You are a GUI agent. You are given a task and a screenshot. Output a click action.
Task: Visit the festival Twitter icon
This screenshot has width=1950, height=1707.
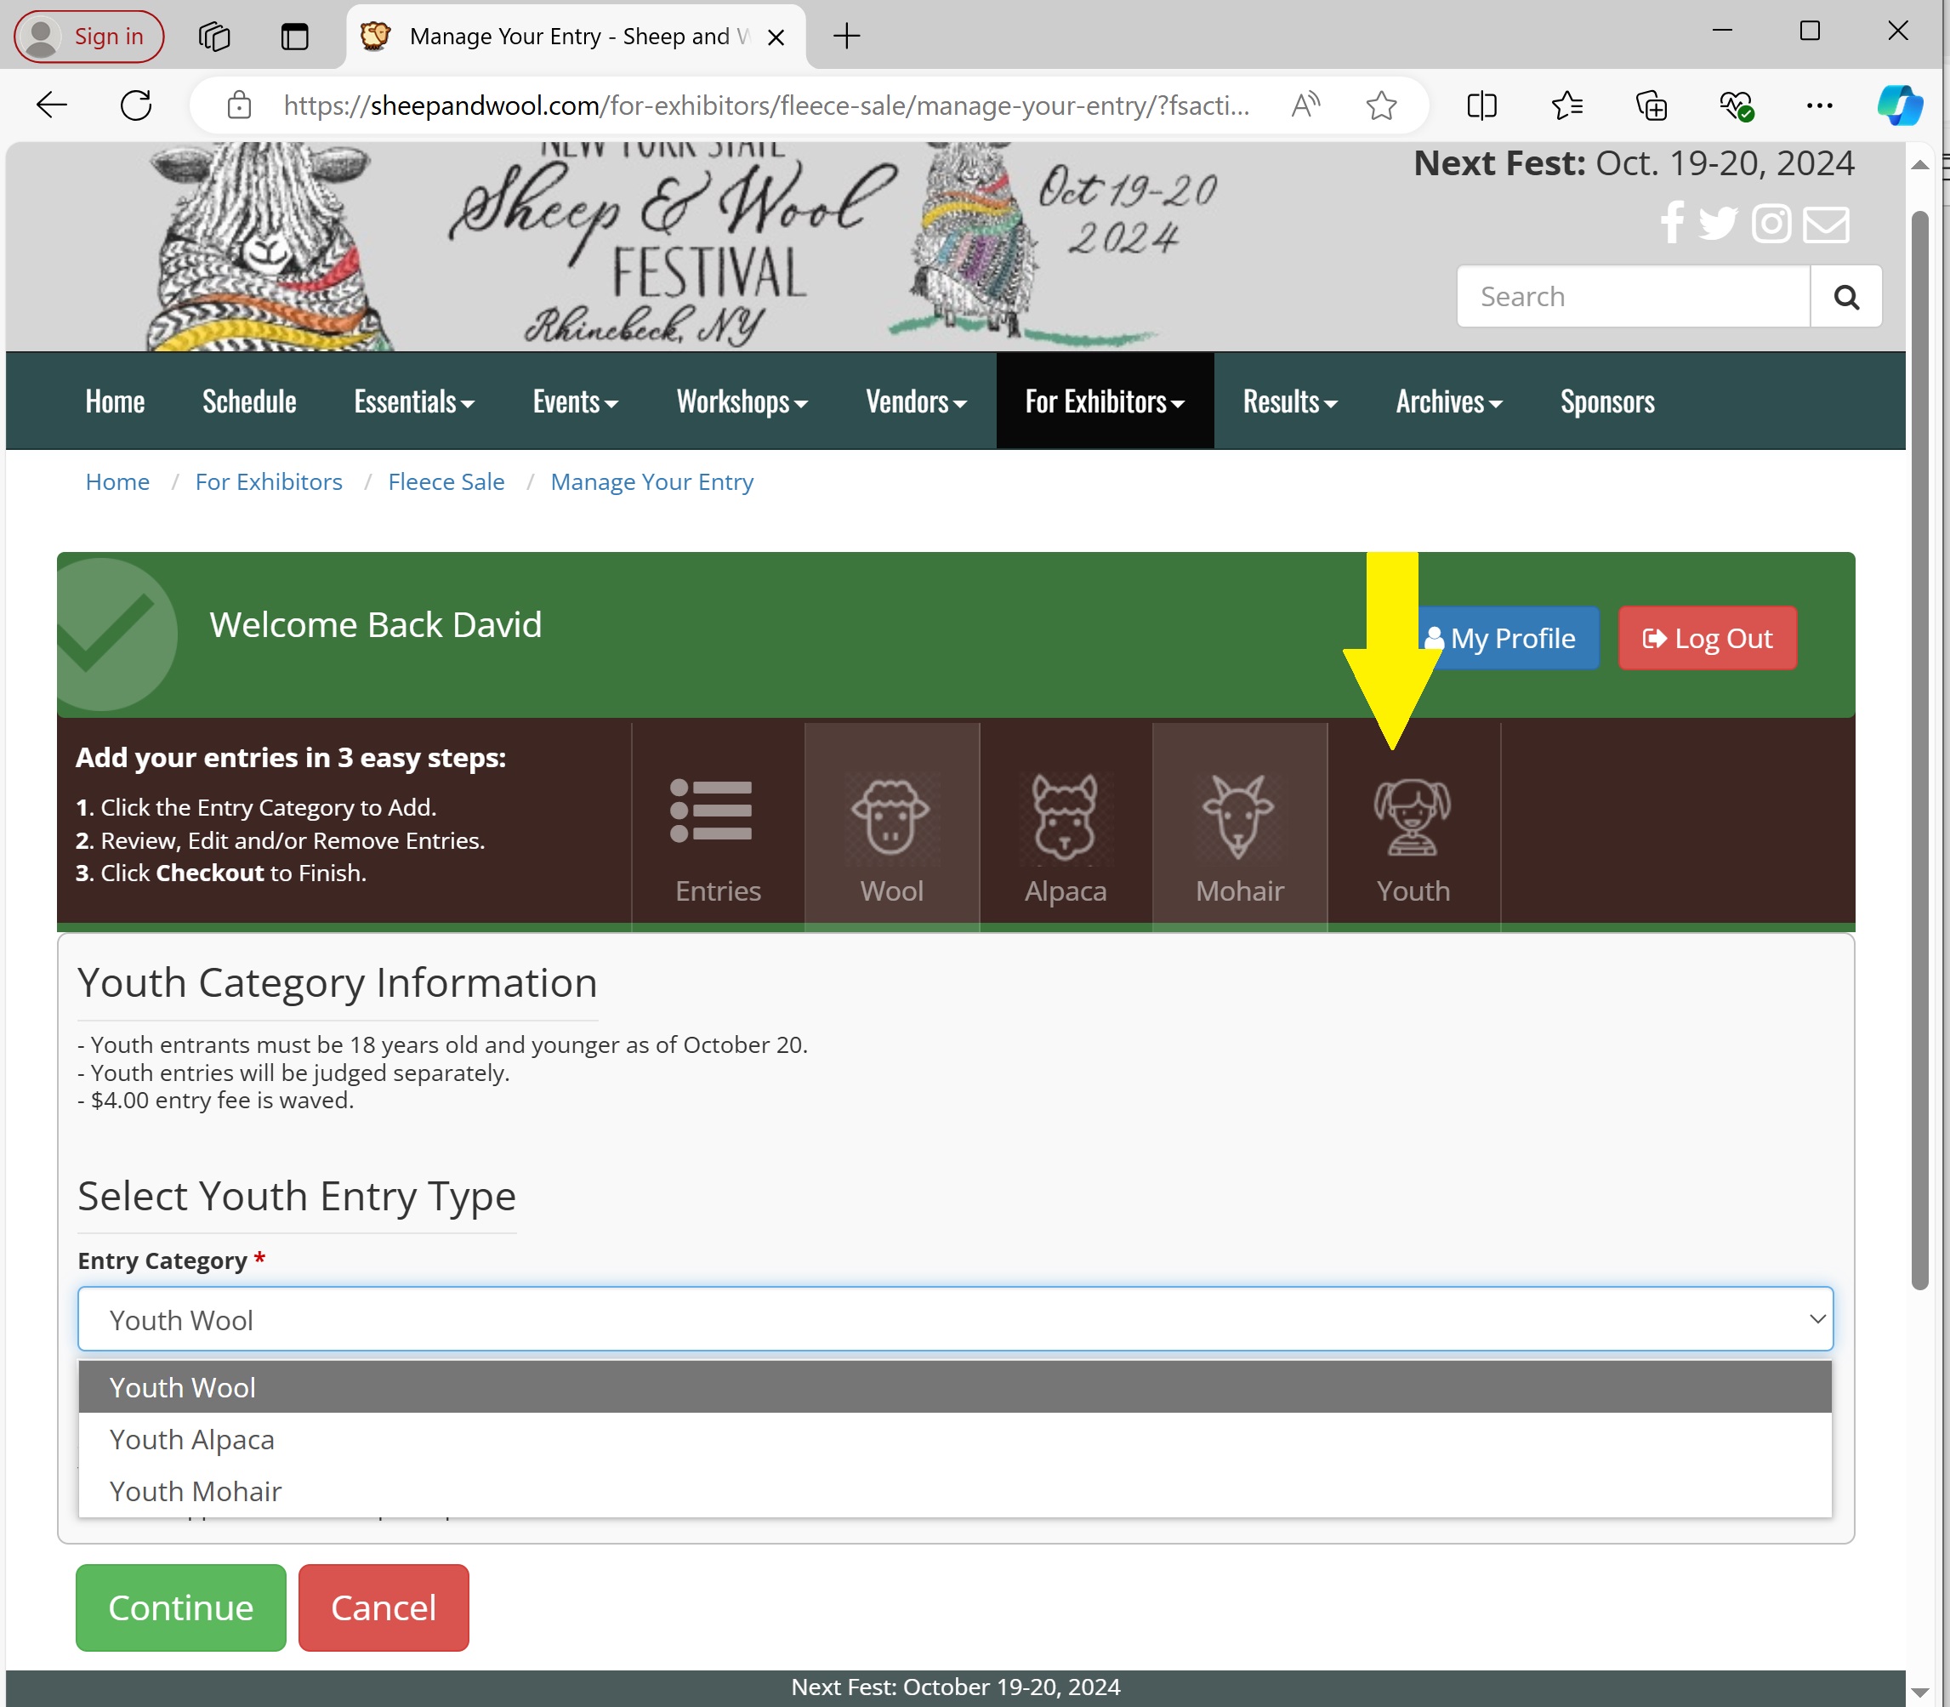coord(1718,224)
